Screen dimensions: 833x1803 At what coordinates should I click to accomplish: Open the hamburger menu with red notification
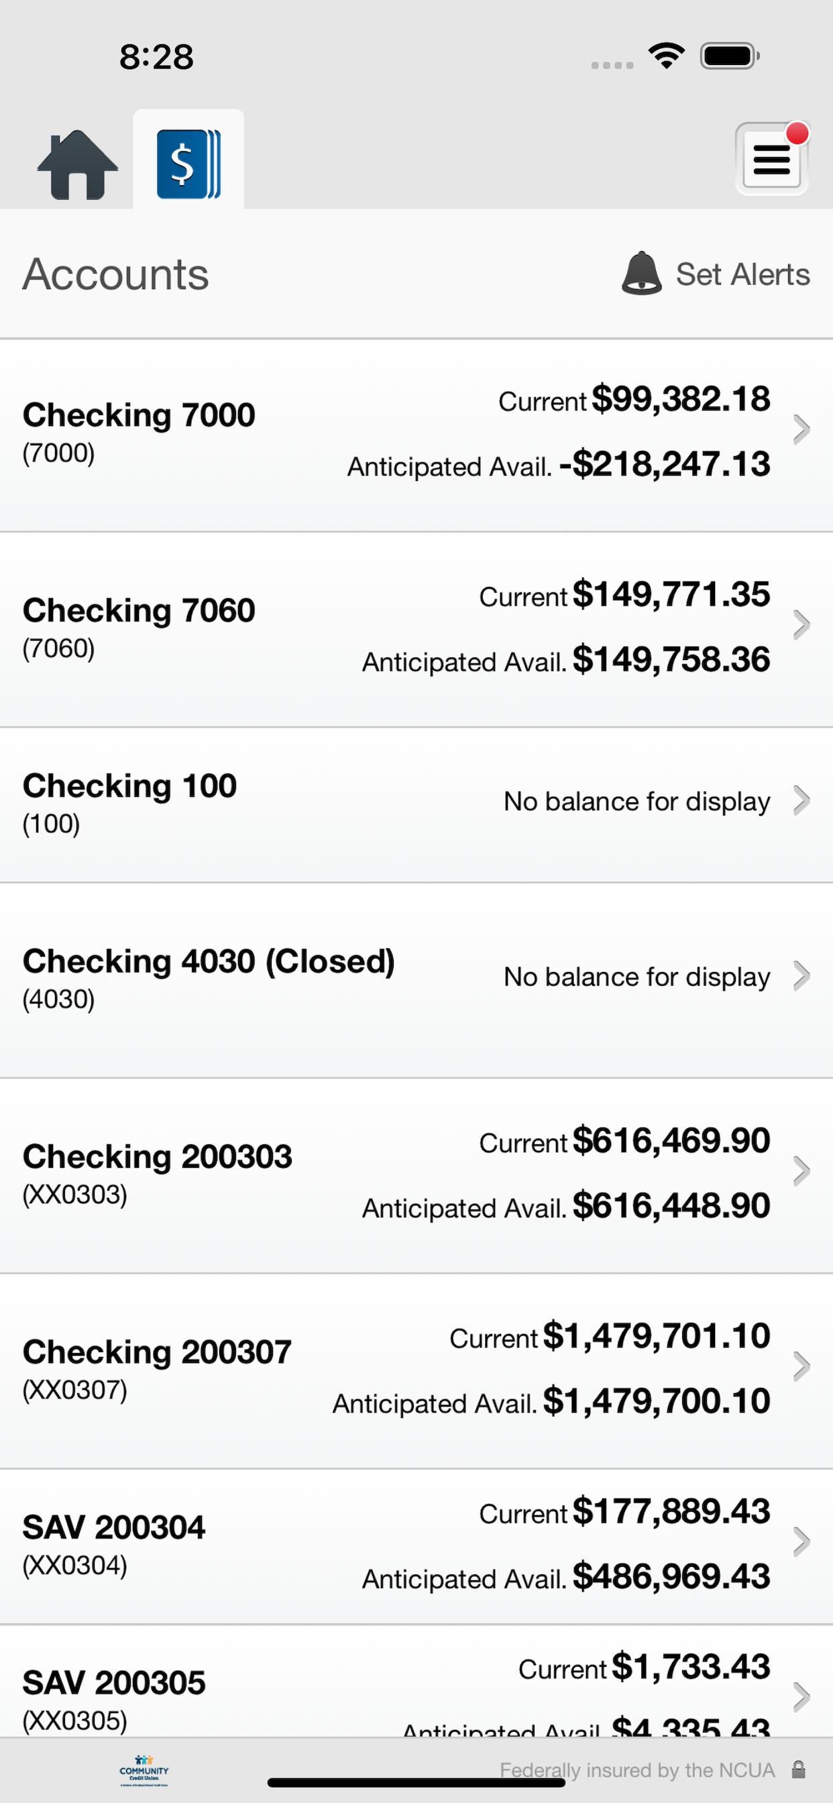[x=772, y=158]
